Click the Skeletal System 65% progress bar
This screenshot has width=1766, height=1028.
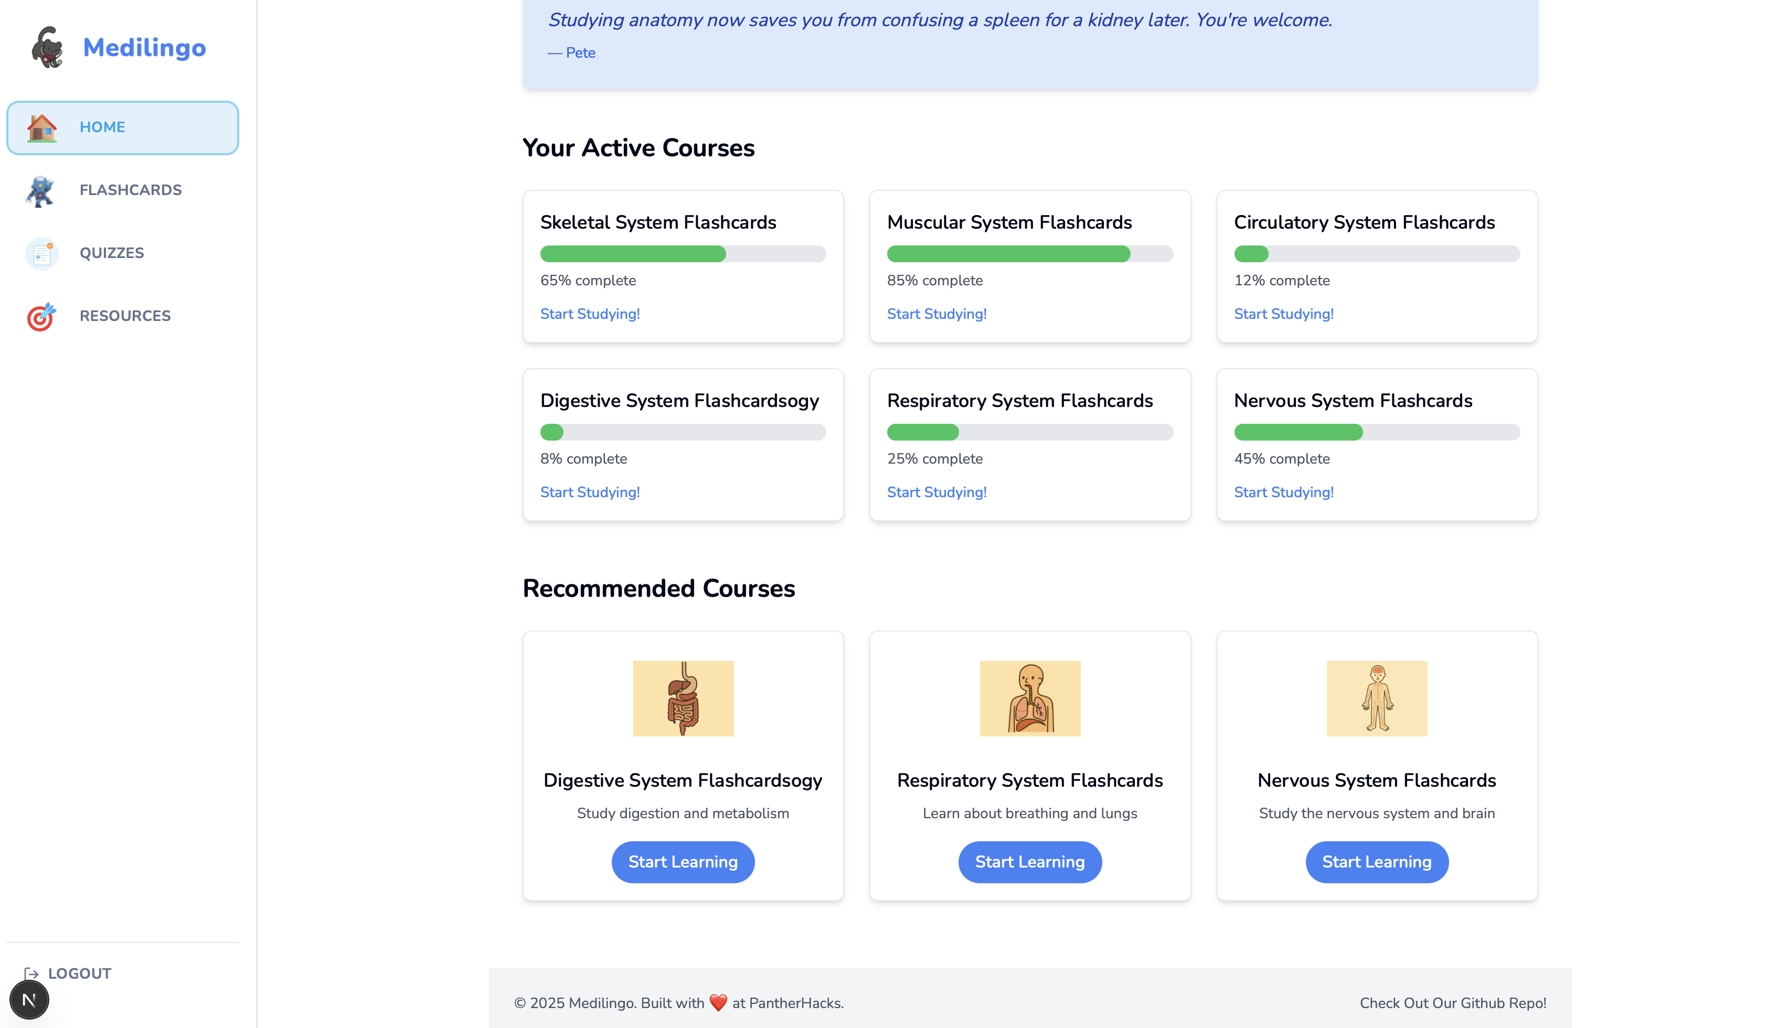click(x=683, y=254)
